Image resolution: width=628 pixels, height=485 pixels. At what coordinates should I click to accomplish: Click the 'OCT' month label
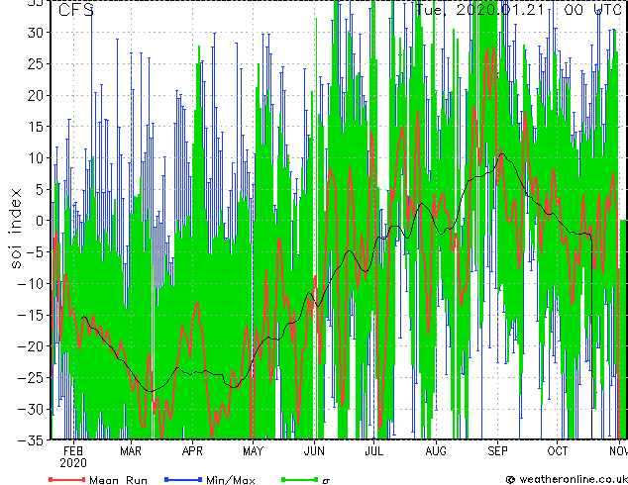558,451
